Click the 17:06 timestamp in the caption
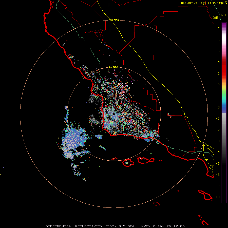228x228 pixels. coord(179,226)
